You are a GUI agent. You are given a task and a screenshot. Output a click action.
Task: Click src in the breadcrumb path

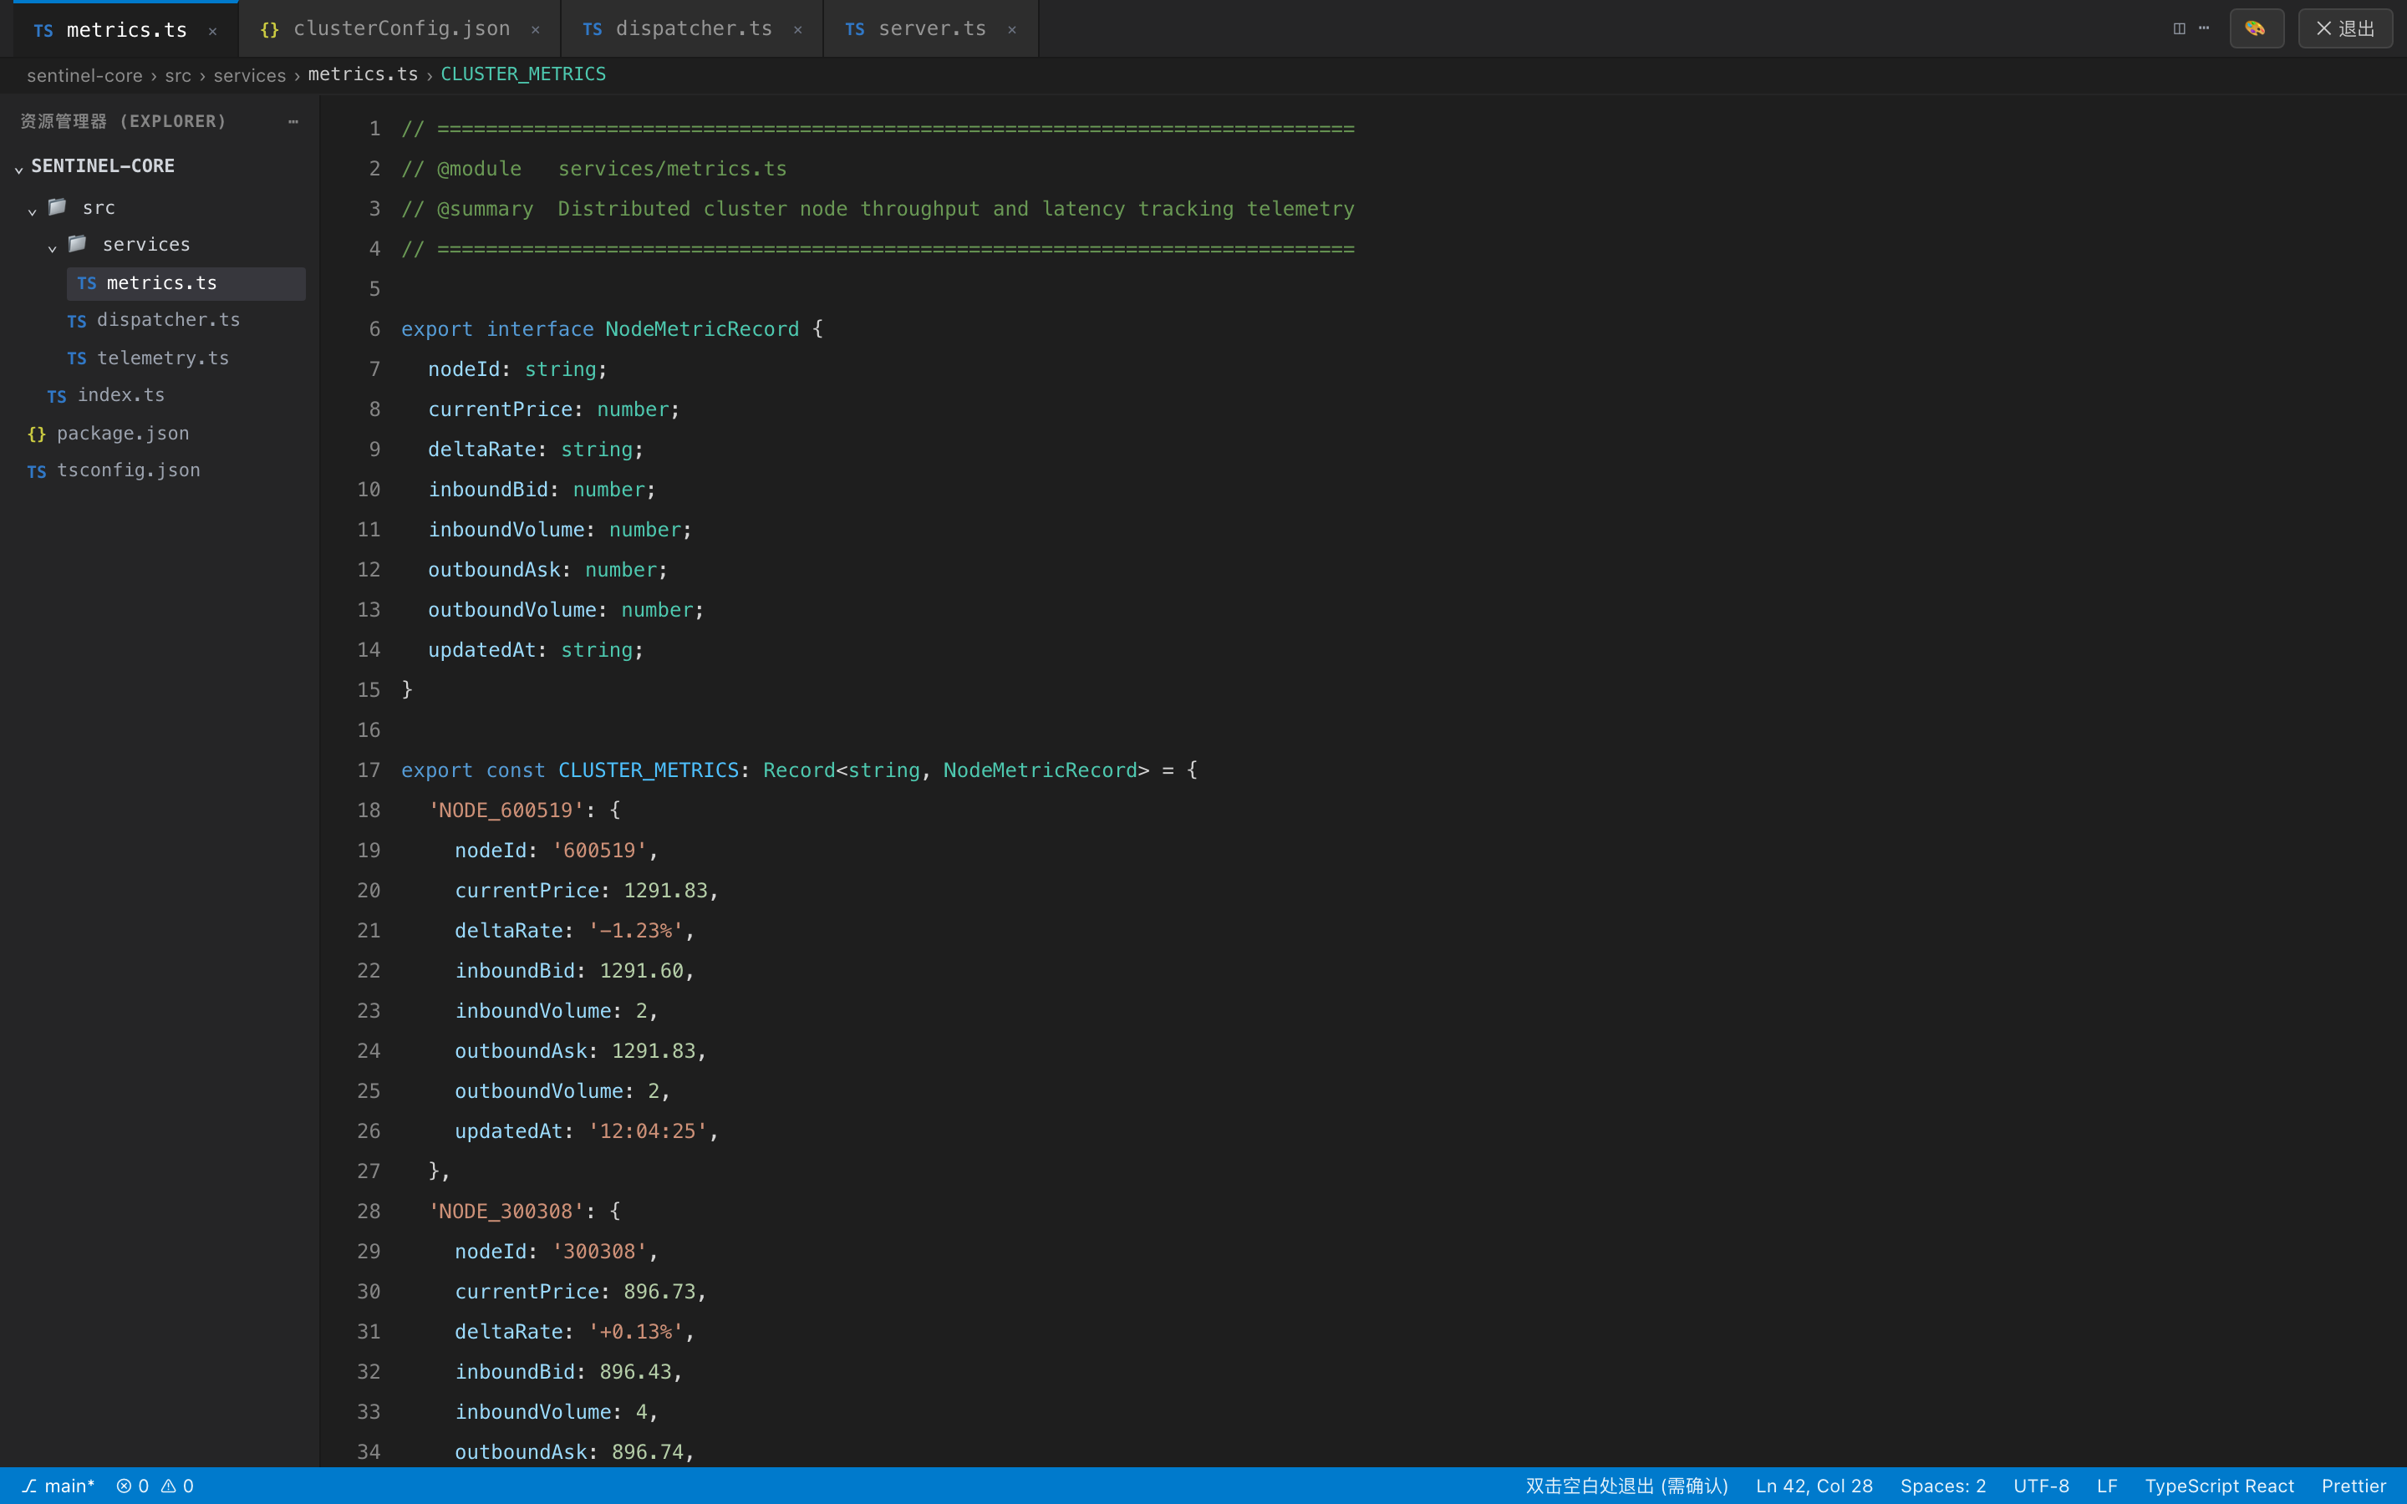point(178,75)
